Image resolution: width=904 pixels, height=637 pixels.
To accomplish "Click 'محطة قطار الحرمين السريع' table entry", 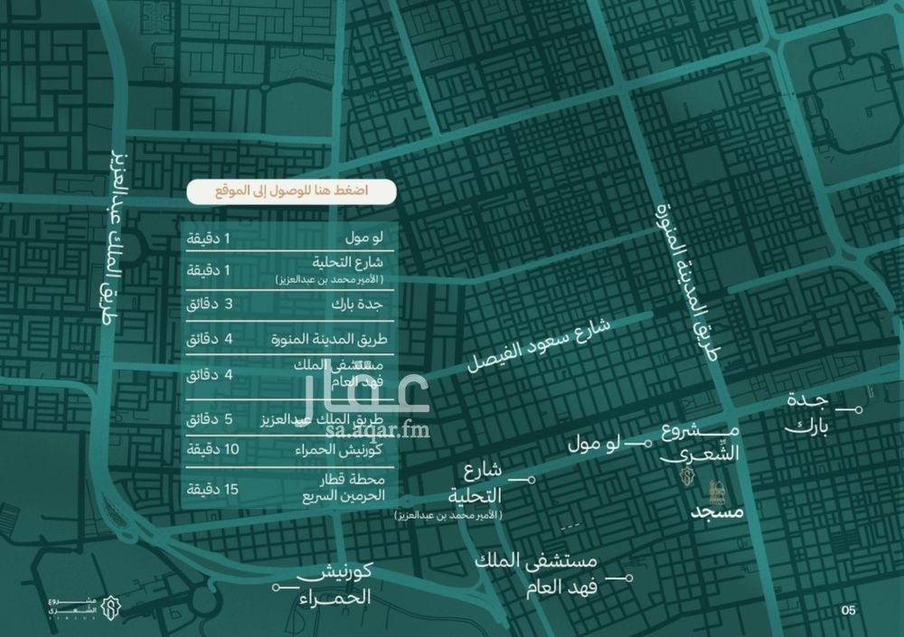I will point(344,488).
